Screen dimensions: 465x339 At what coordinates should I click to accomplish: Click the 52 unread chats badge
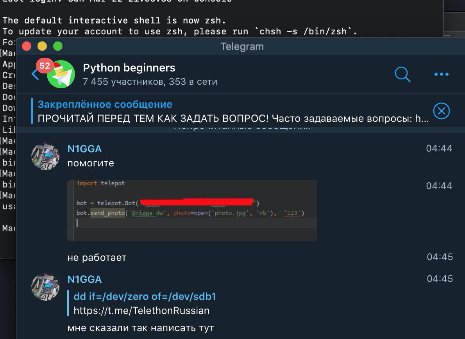click(45, 66)
